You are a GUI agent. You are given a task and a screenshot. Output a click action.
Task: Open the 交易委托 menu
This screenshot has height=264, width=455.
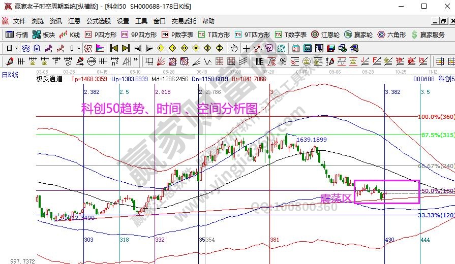(184, 21)
